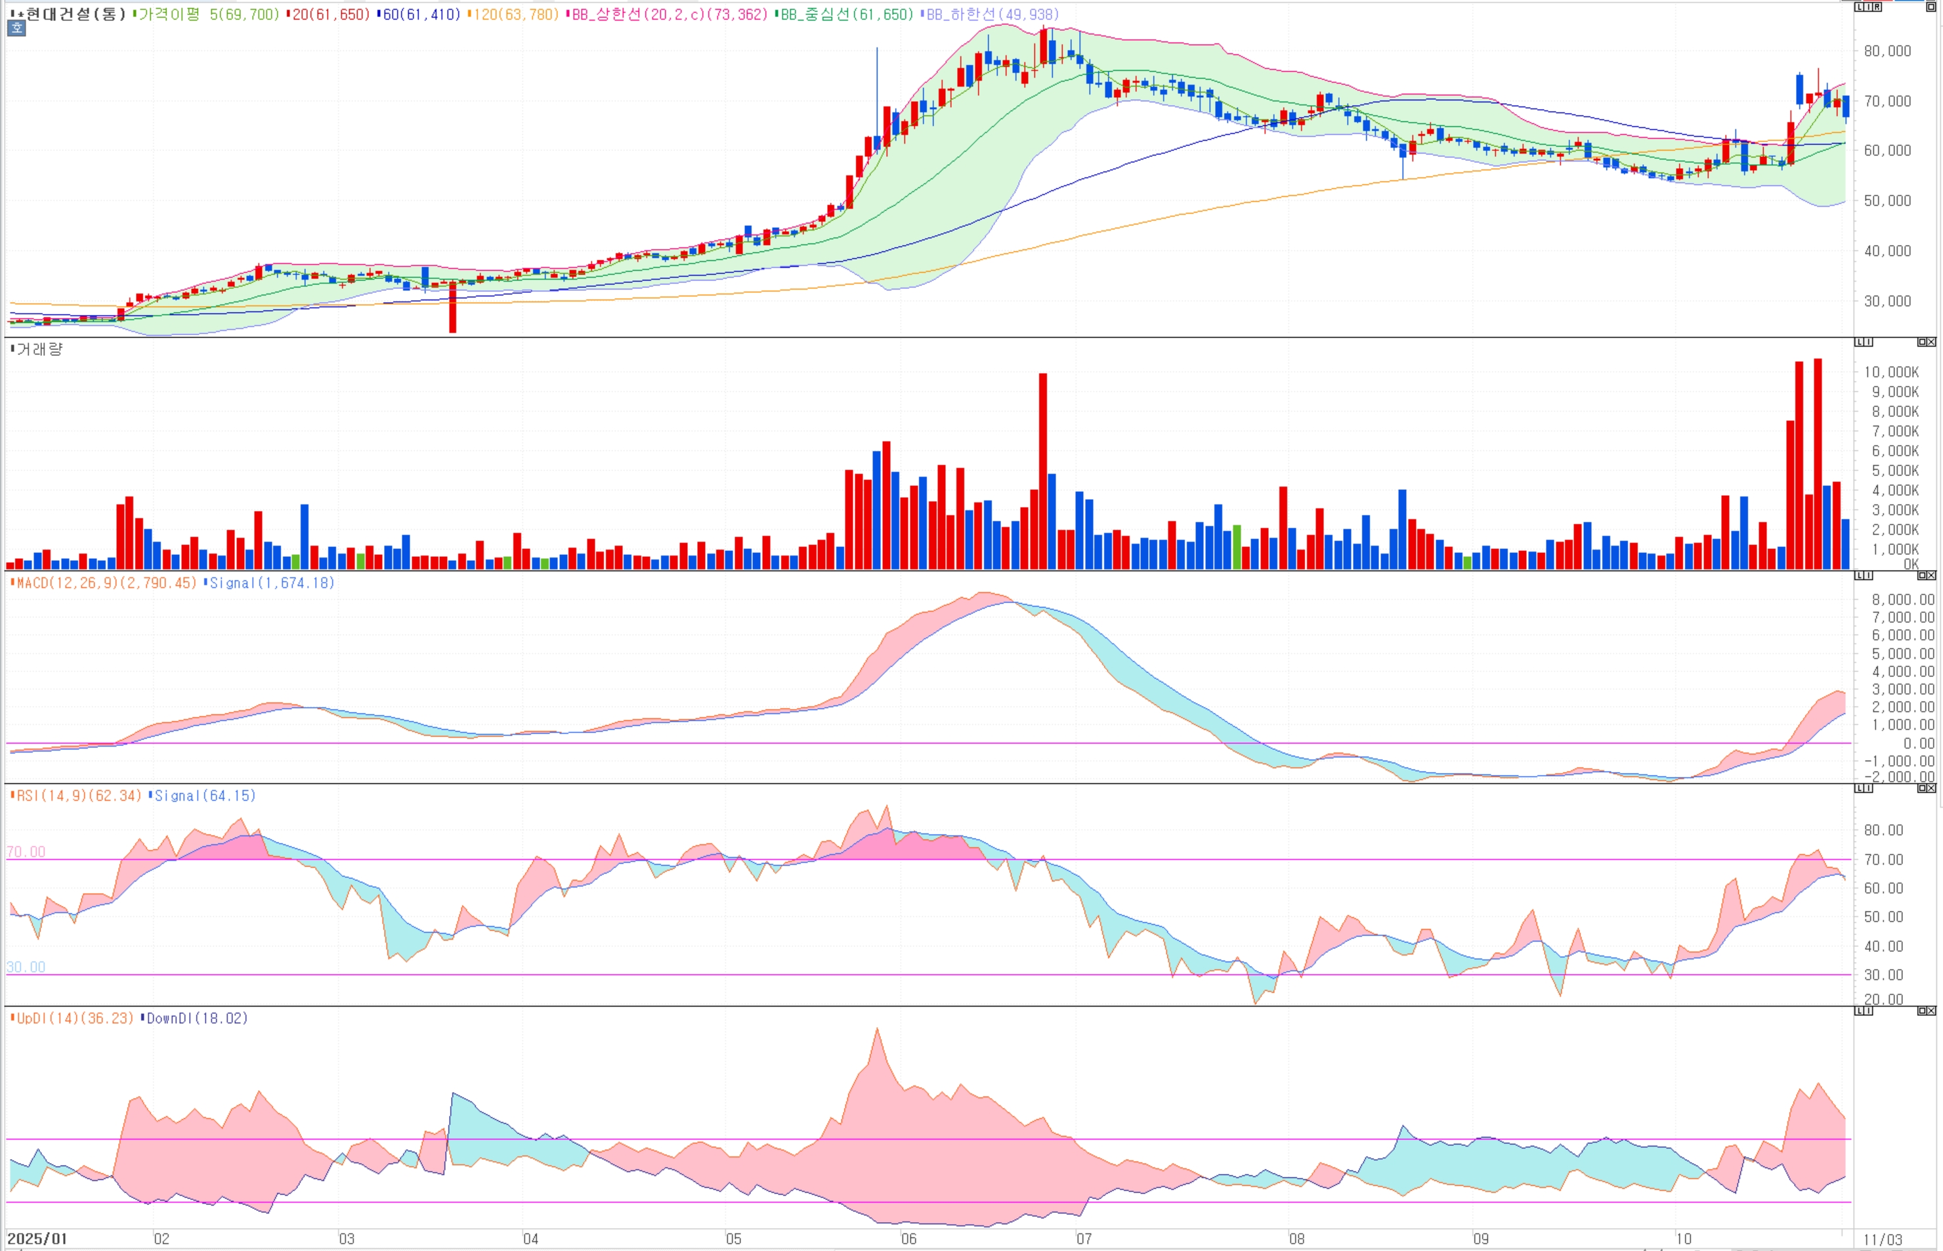
Task: Maximize the MACD indicator pane
Action: pos(1922,575)
